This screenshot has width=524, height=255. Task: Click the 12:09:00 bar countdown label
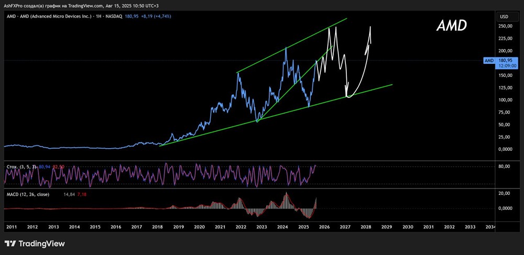tap(506, 66)
